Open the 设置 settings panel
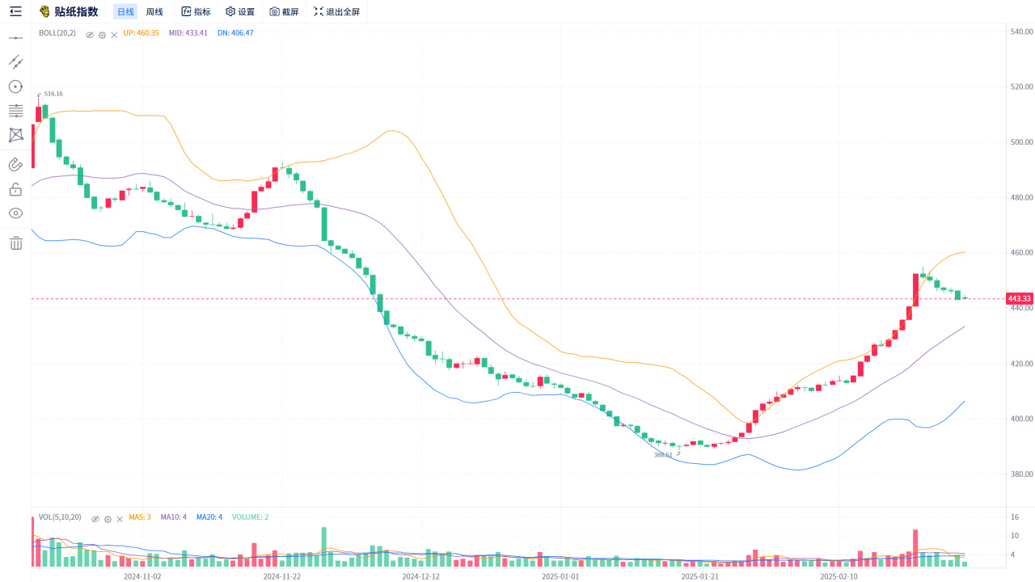This screenshot has height=582, width=1035. pos(240,11)
